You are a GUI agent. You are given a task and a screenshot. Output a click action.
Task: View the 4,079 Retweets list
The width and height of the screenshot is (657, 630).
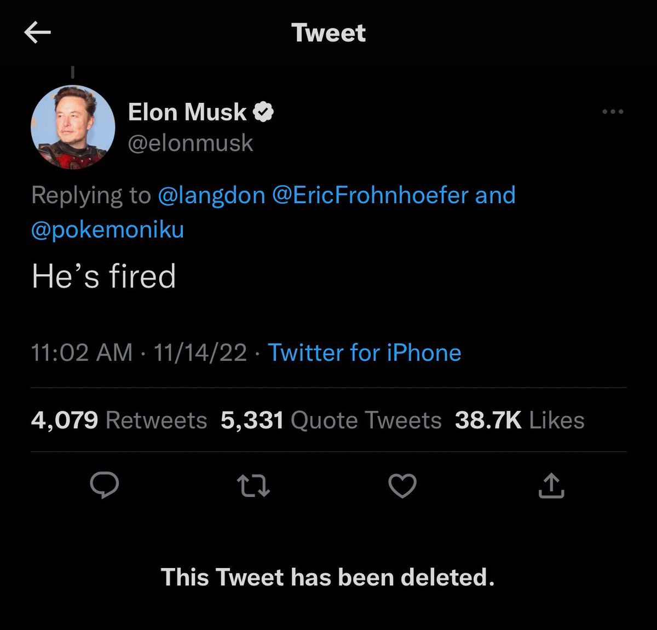pos(119,420)
